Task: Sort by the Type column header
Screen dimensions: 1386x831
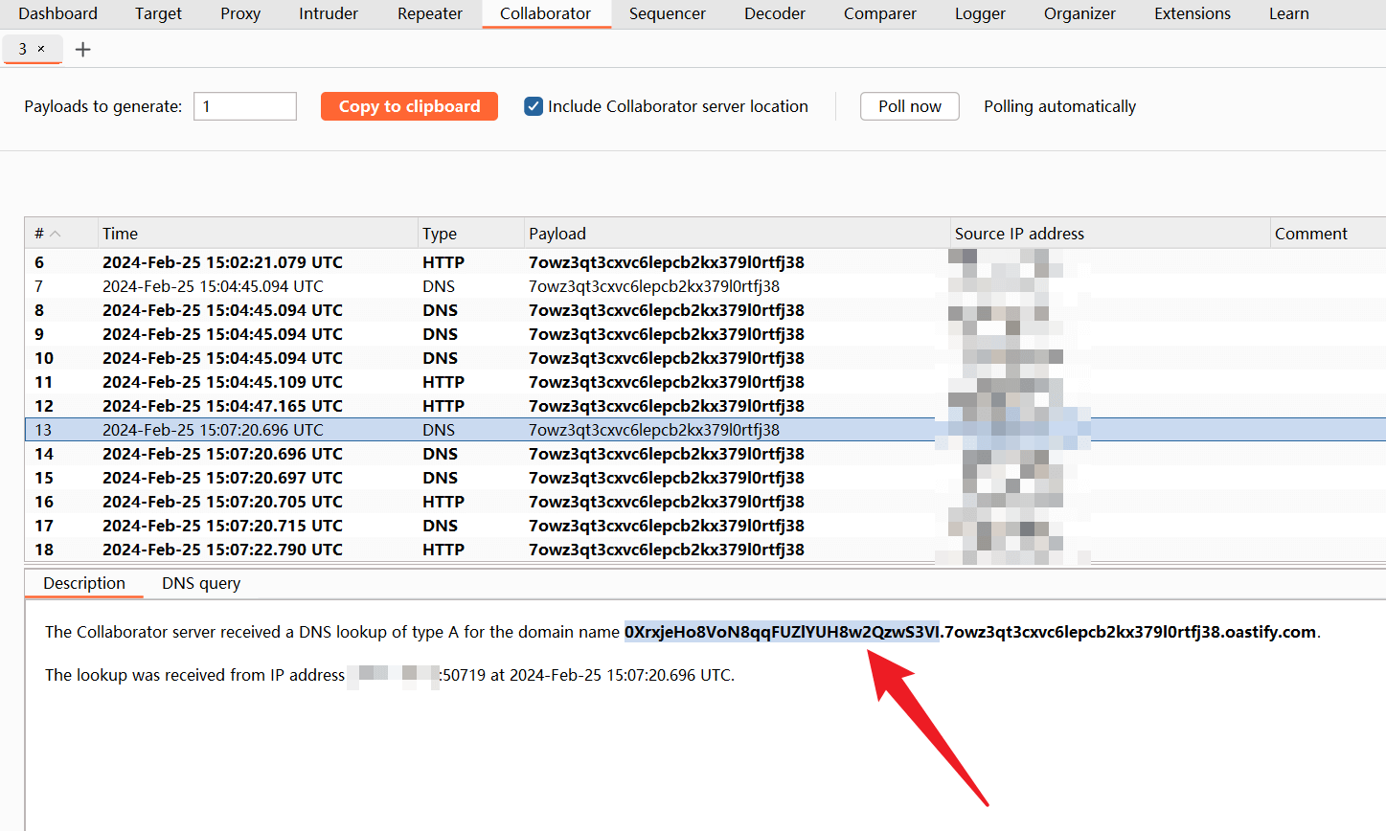Action: [440, 234]
